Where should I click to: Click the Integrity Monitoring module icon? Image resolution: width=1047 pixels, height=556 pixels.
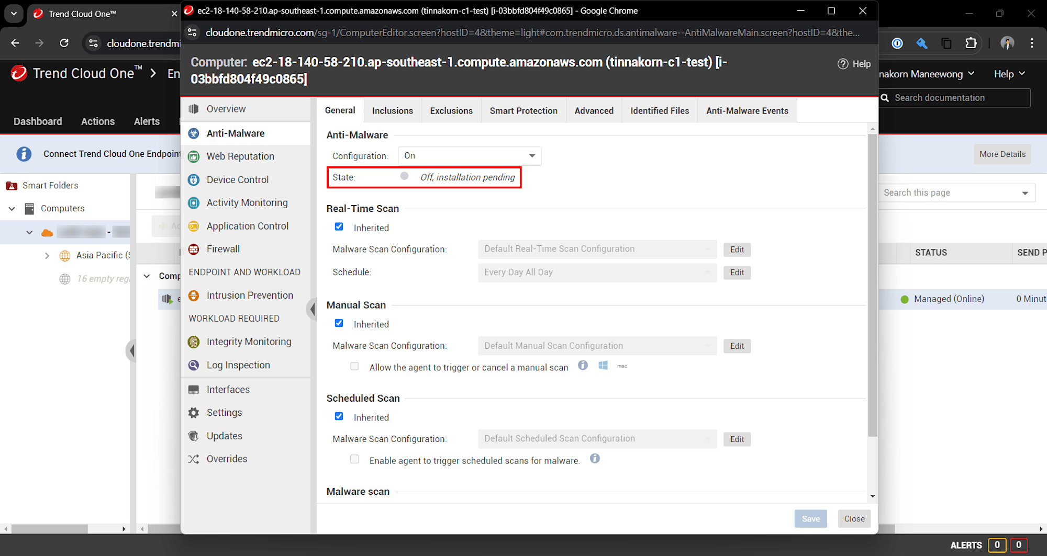coord(194,342)
